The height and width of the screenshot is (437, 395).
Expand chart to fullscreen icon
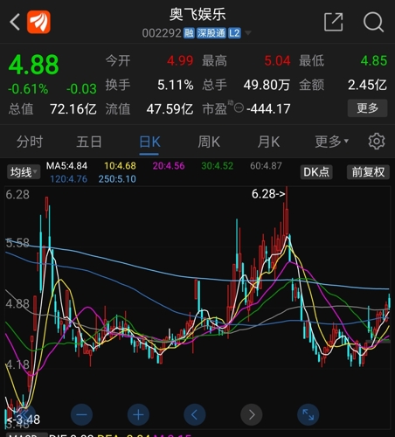[308, 414]
